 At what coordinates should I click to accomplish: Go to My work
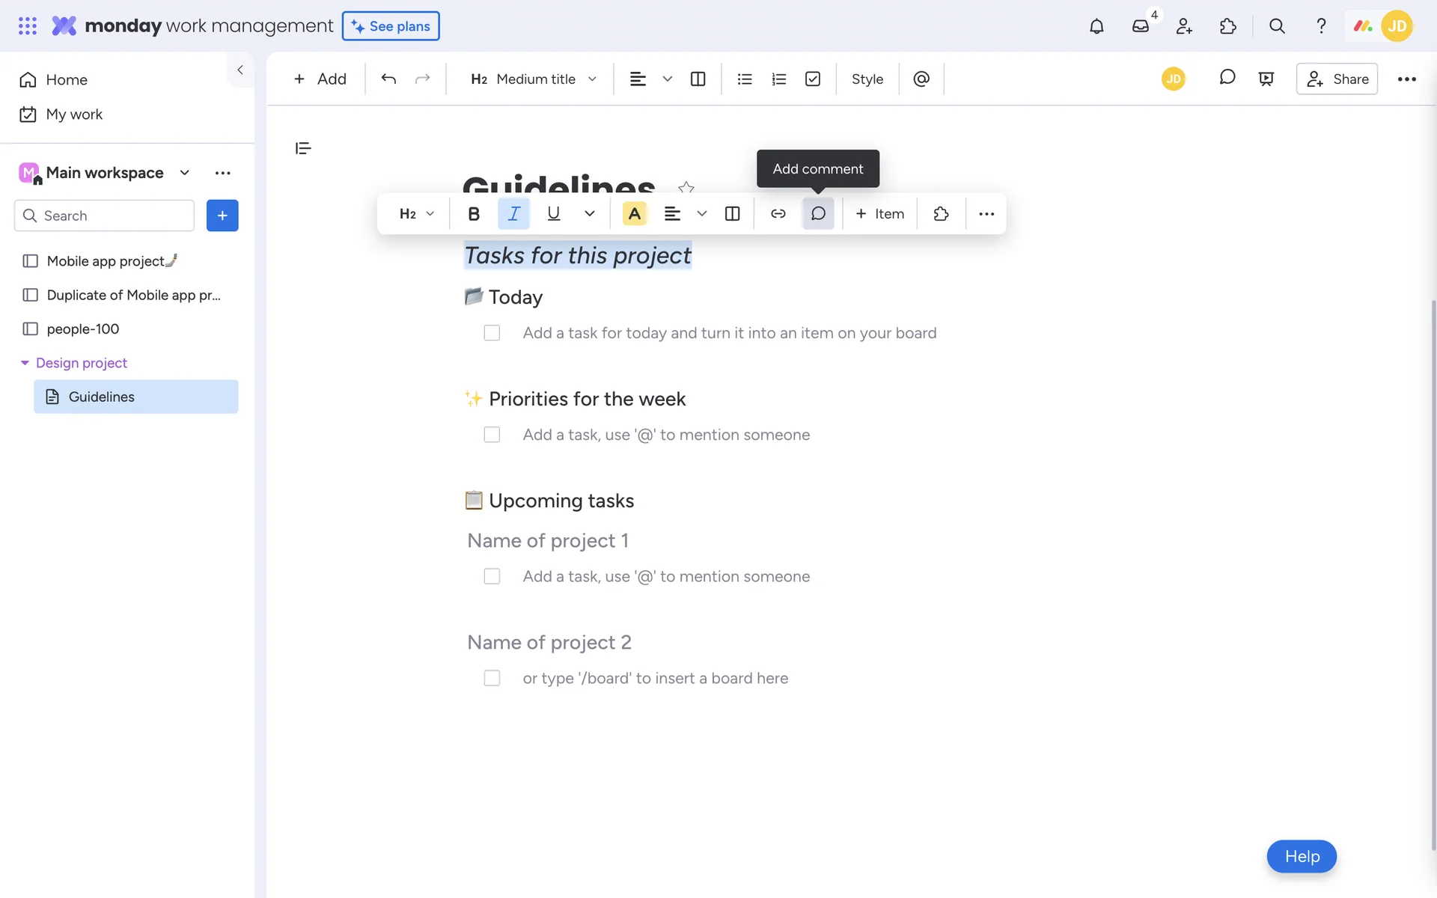click(73, 114)
